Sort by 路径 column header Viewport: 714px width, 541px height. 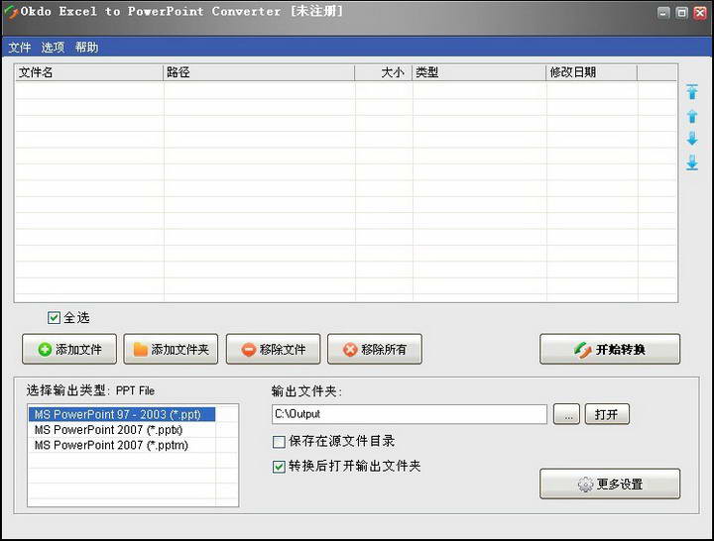[x=259, y=72]
